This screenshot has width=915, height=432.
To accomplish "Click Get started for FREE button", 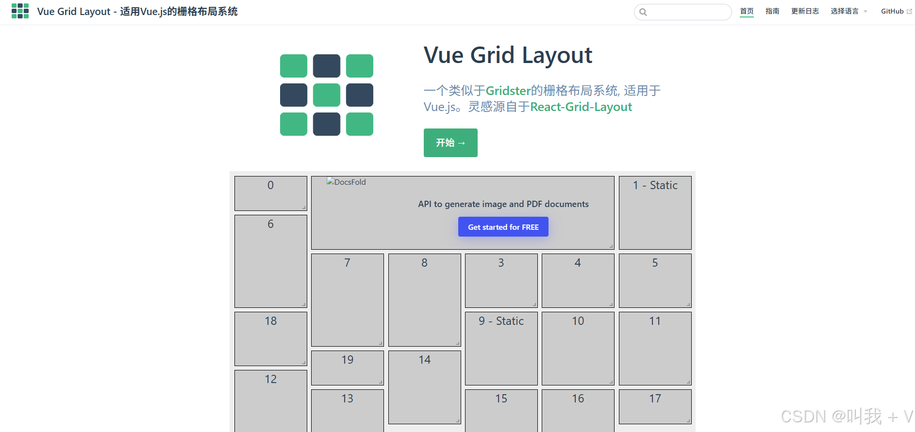I will [x=503, y=227].
